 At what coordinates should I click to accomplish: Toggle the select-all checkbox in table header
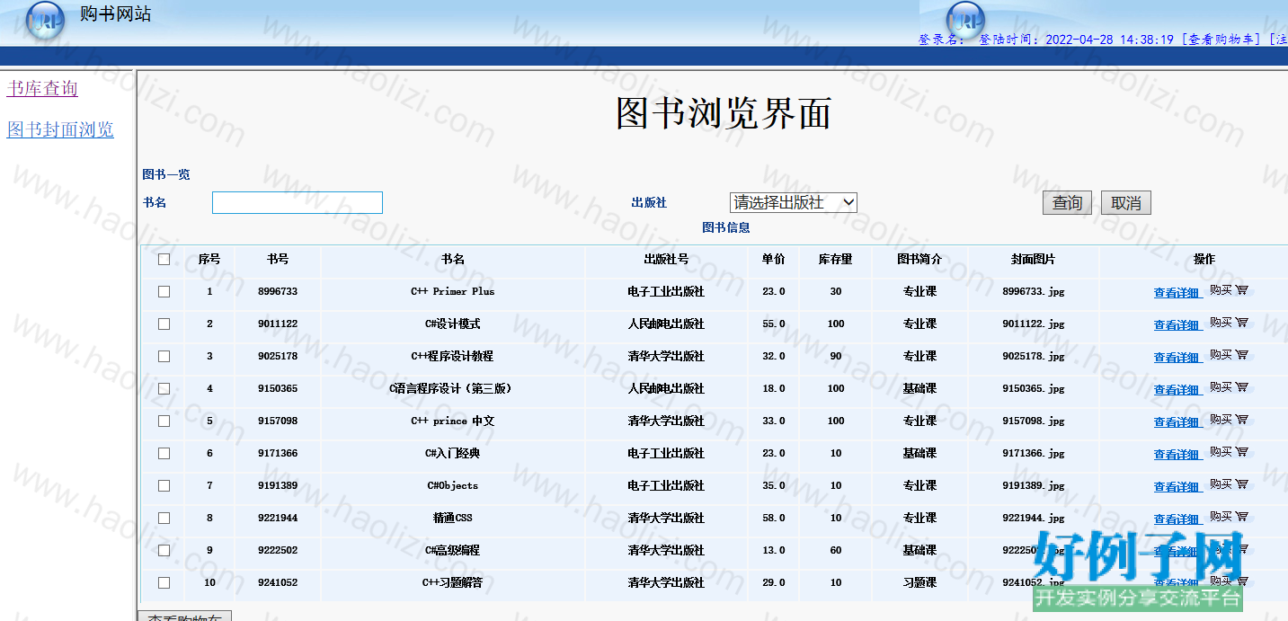pyautogui.click(x=164, y=259)
